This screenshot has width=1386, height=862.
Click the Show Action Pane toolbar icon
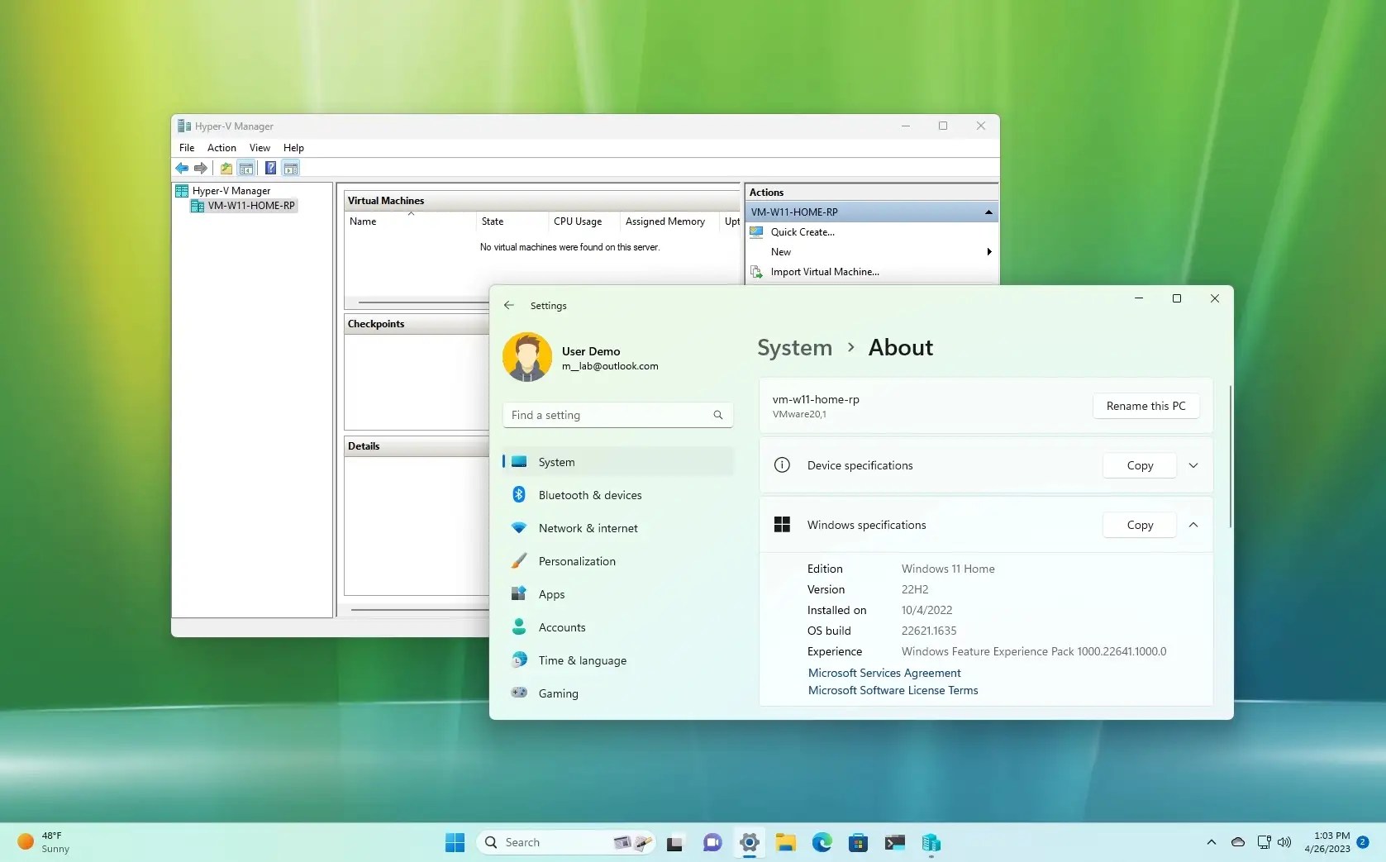pyautogui.click(x=291, y=168)
